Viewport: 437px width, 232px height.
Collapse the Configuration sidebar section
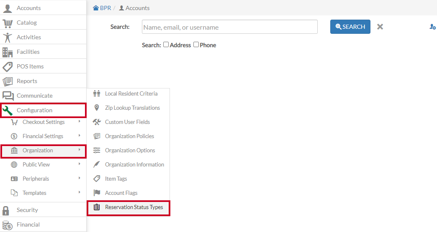tap(43, 110)
